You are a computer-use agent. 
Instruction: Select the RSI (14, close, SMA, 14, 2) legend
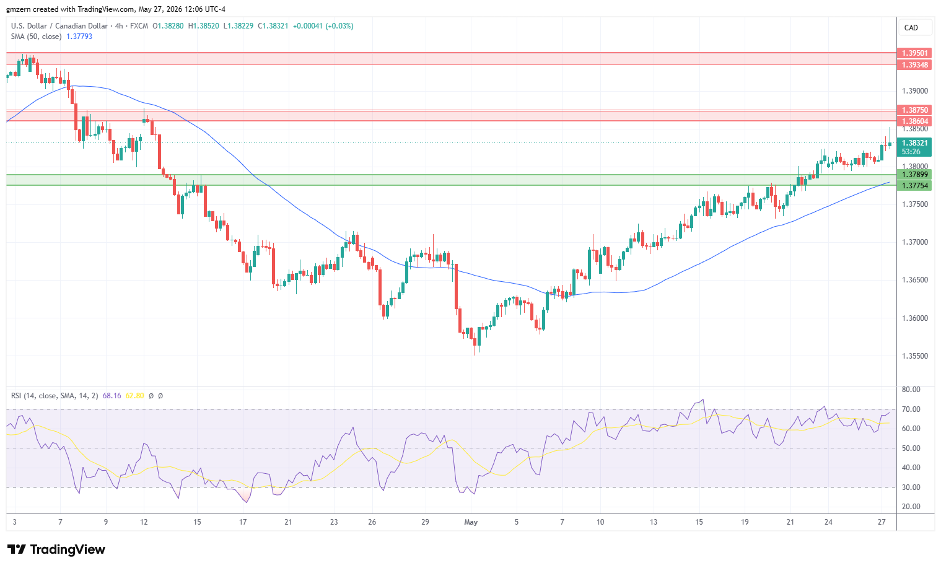[x=55, y=395]
